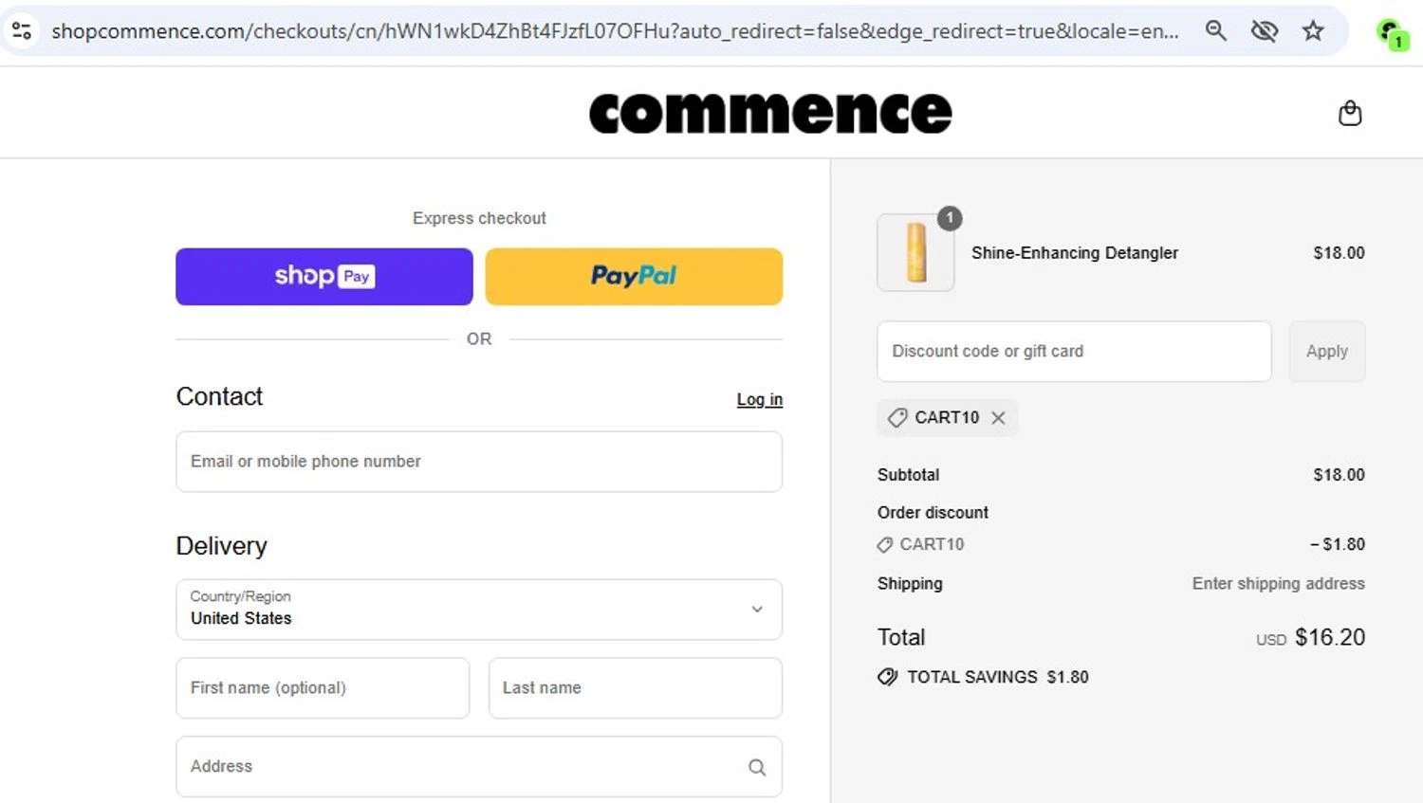Click the Enter shipping address text
Screen dimensions: 1423x803
(x=1278, y=583)
